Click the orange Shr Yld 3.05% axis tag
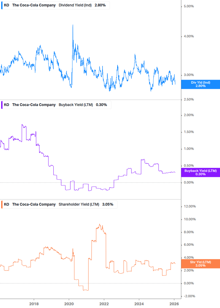This screenshot has height=308, width=220. tap(200, 264)
